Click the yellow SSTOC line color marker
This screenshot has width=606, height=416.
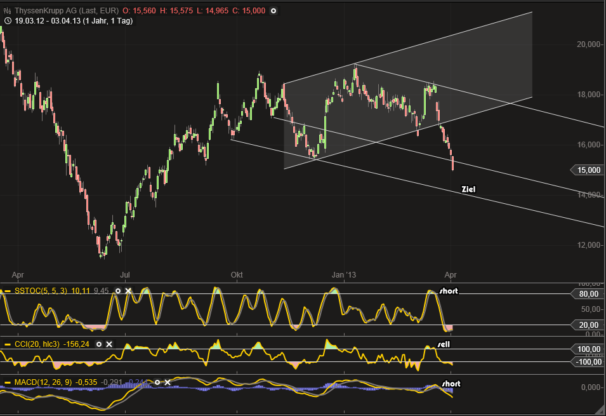[8, 291]
